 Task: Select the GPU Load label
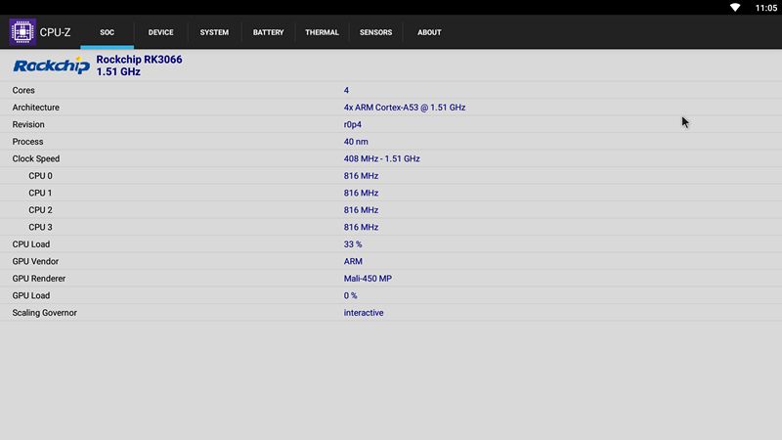[31, 296]
